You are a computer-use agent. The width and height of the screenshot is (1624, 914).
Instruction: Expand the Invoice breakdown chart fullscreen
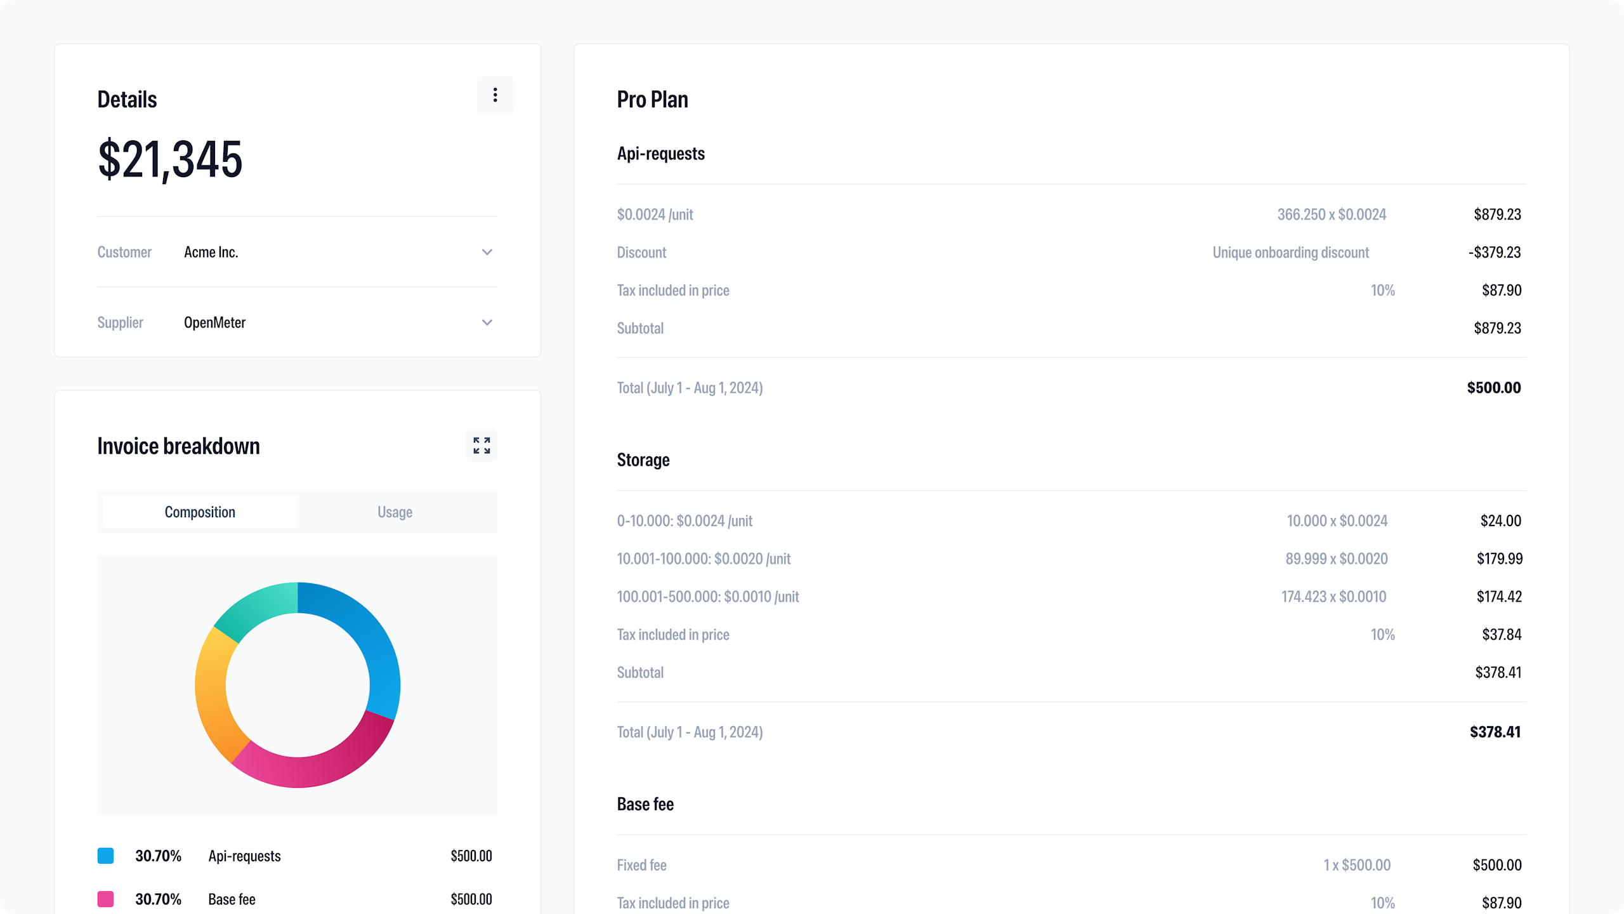tap(481, 446)
